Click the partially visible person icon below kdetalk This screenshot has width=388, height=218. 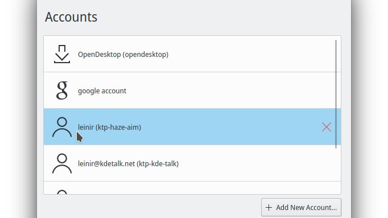(x=62, y=192)
